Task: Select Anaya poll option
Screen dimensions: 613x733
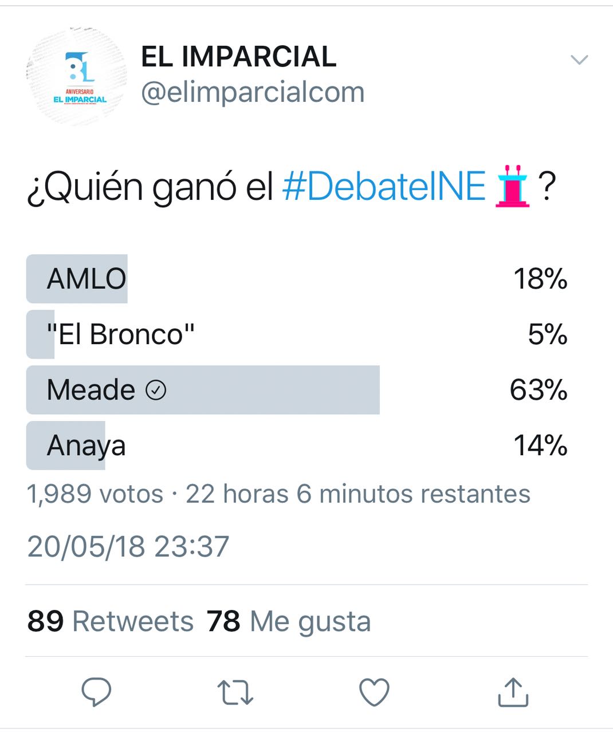Action: [297, 446]
